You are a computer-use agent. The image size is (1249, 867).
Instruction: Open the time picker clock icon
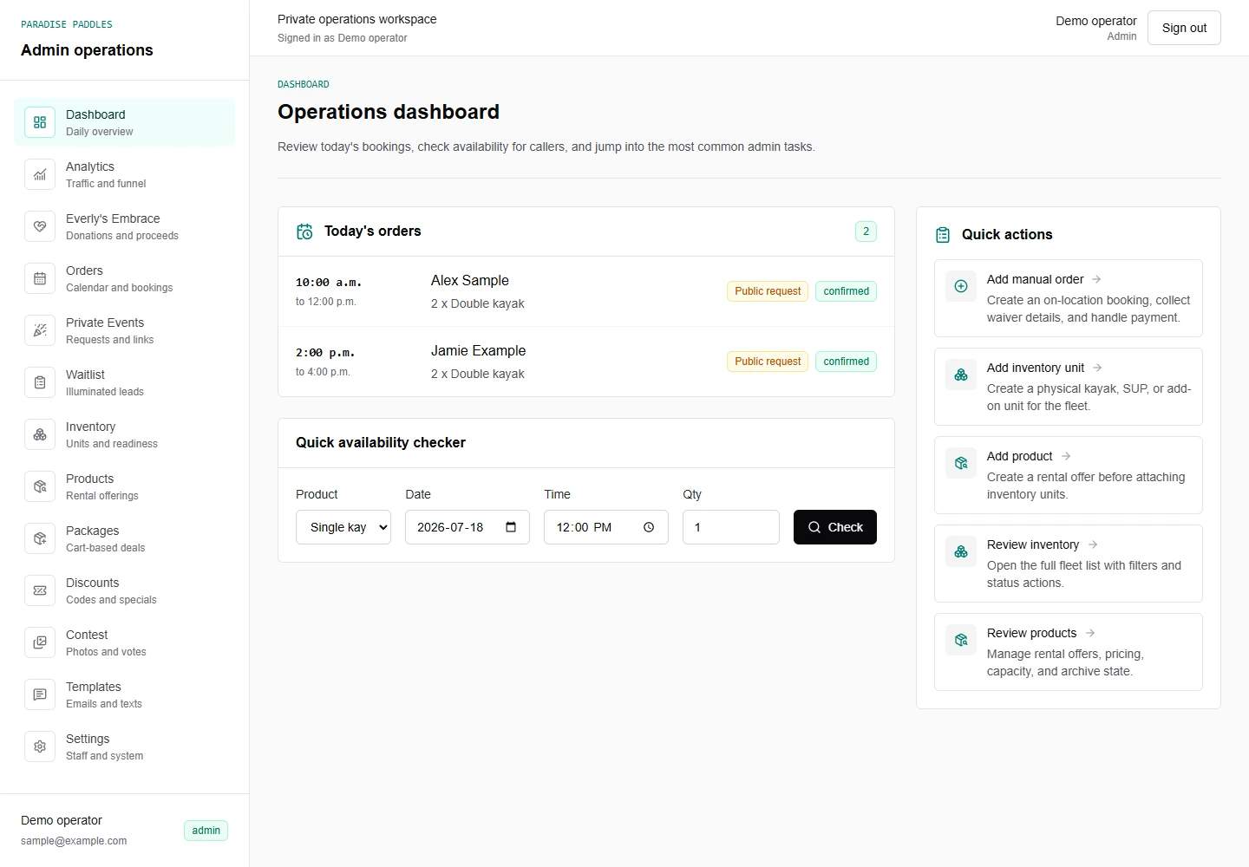coord(649,527)
